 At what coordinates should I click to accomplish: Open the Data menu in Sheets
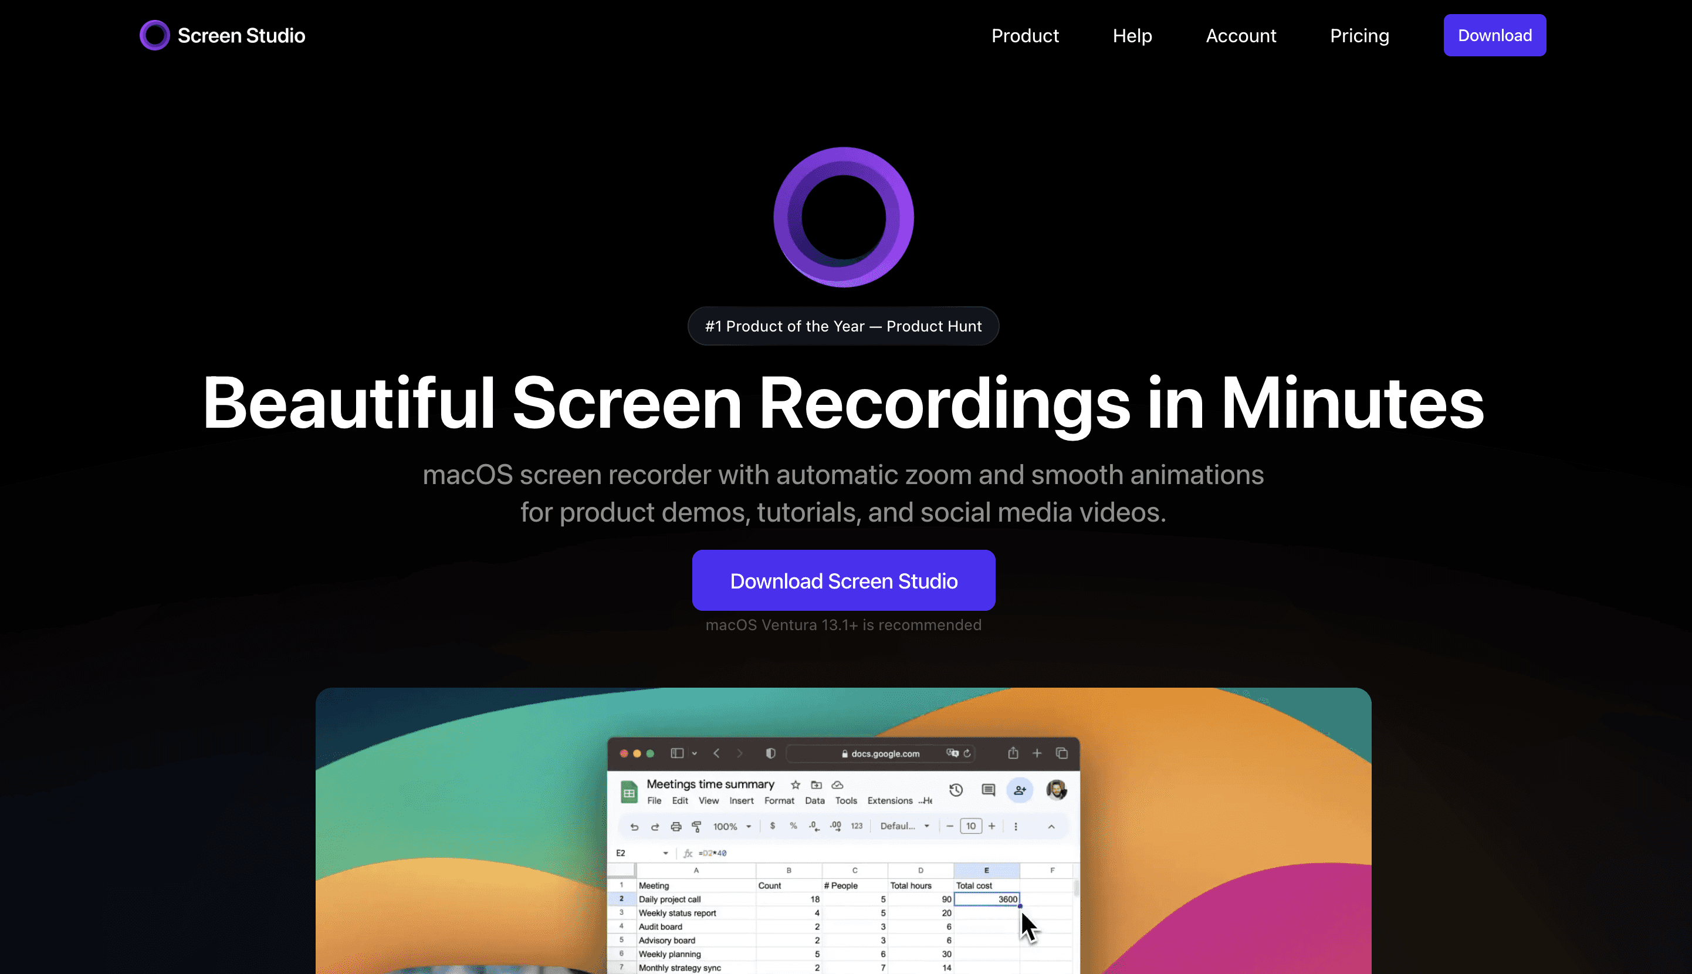point(814,801)
